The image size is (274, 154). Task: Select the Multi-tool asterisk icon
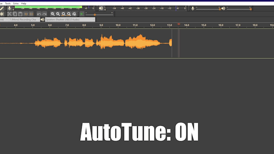(x=2, y=14)
